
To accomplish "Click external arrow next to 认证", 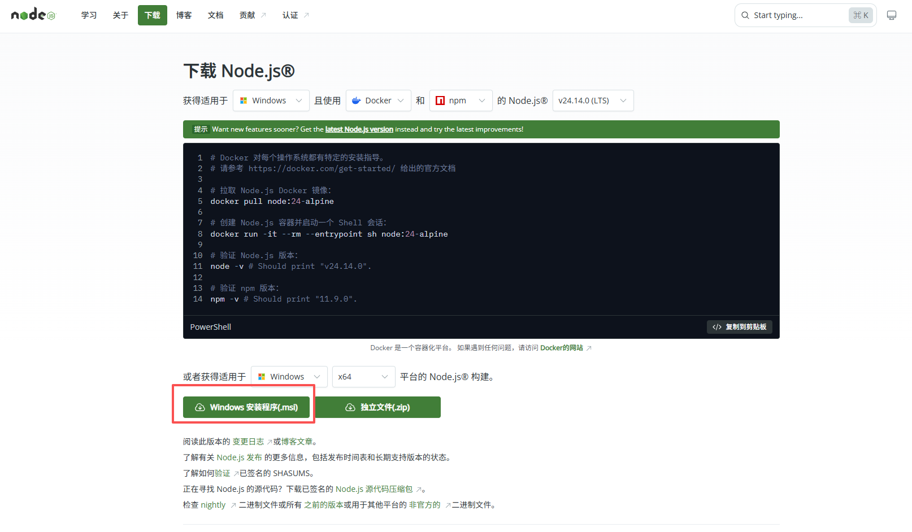I will pyautogui.click(x=306, y=15).
